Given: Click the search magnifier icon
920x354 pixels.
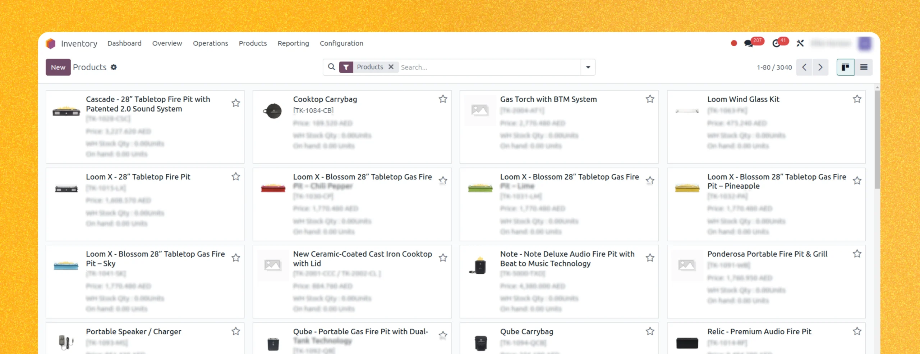Looking at the screenshot, I should [x=331, y=67].
